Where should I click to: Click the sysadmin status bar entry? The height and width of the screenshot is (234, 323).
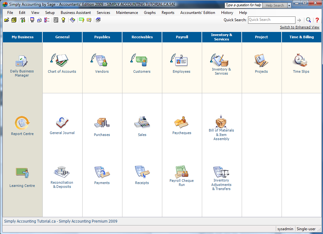click(x=285, y=229)
